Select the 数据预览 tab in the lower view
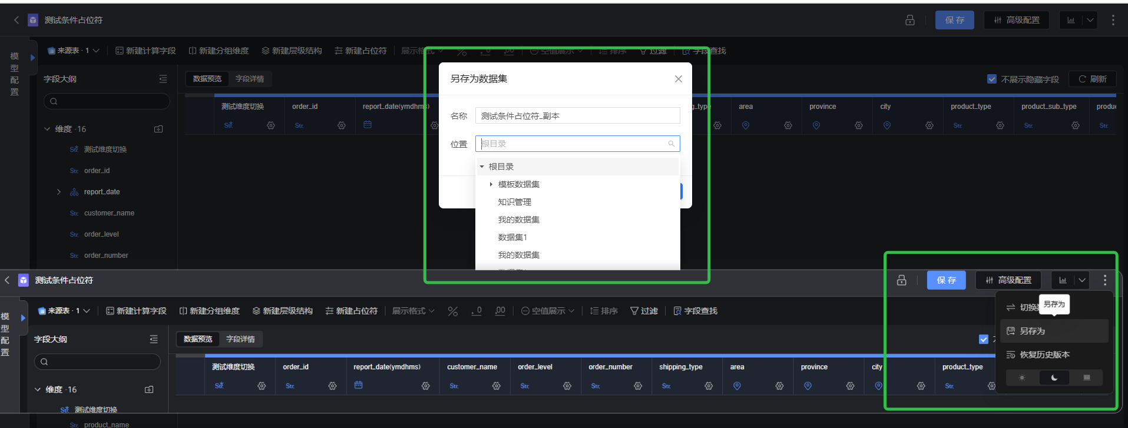1128x428 pixels. pyautogui.click(x=198, y=339)
